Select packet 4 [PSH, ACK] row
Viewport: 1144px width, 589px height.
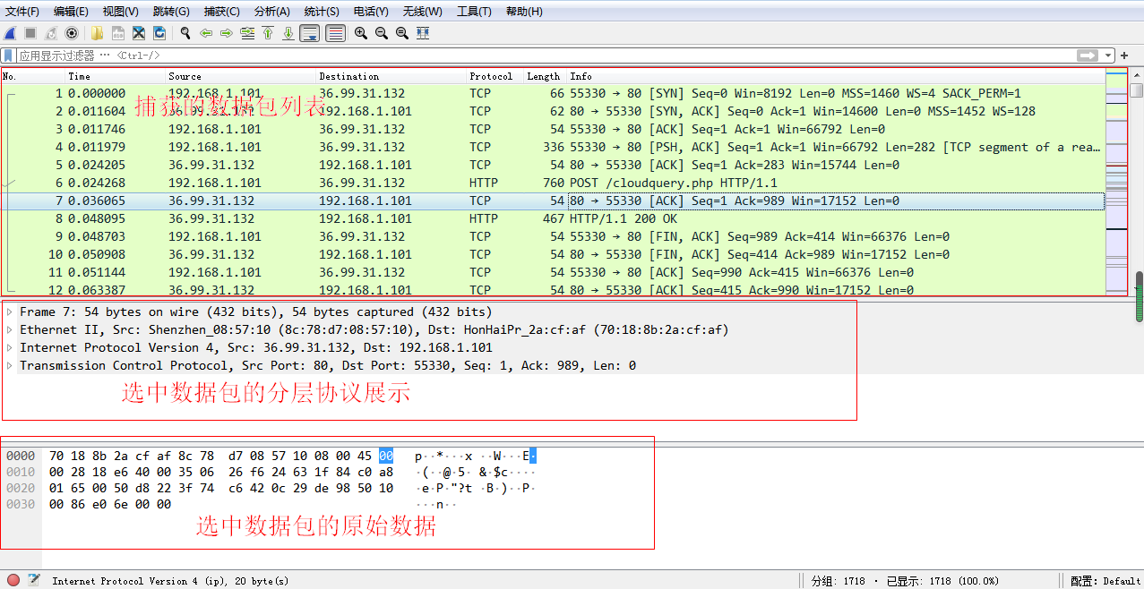(553, 147)
